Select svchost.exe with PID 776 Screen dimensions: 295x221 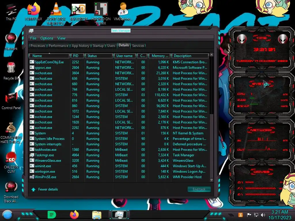119,95
